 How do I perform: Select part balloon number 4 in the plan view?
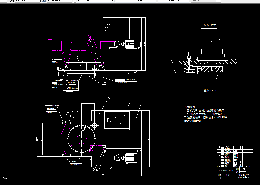pos(68,112)
